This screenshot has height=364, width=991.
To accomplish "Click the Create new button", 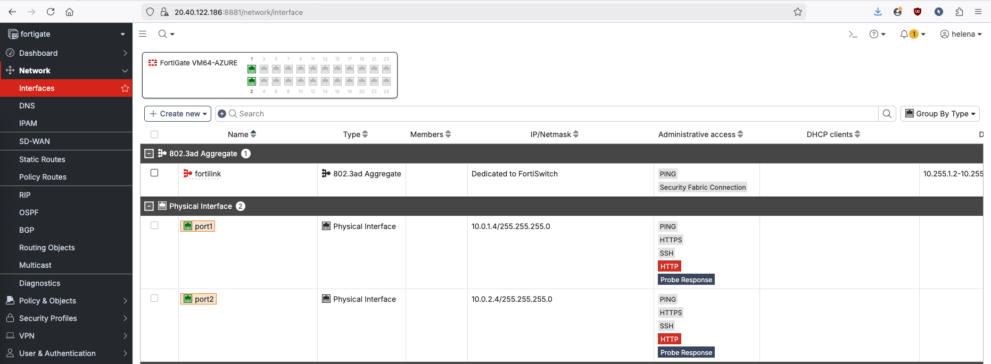I will 178,114.
